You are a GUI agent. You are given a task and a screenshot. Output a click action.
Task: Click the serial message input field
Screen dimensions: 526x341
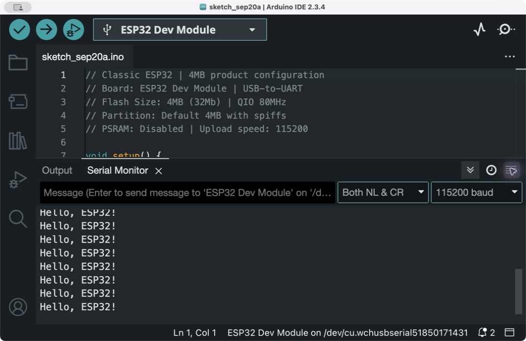coord(187,193)
